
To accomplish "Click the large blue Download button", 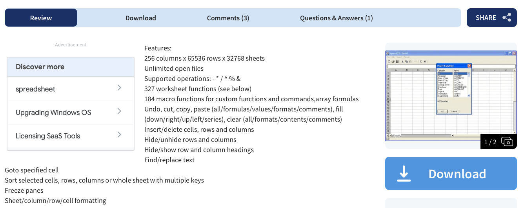I will click(451, 174).
